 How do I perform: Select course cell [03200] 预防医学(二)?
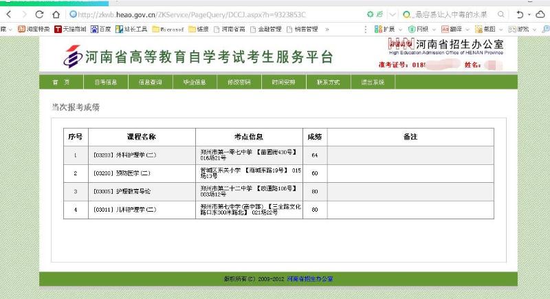[x=142, y=173]
